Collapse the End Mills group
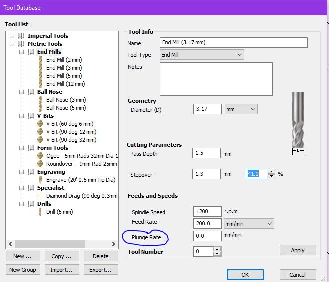329x282 pixels. tap(21, 52)
